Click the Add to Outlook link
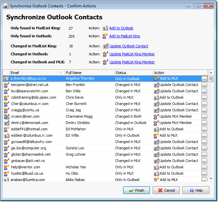Viewport: 218px width, 202px height. pos(121,28)
